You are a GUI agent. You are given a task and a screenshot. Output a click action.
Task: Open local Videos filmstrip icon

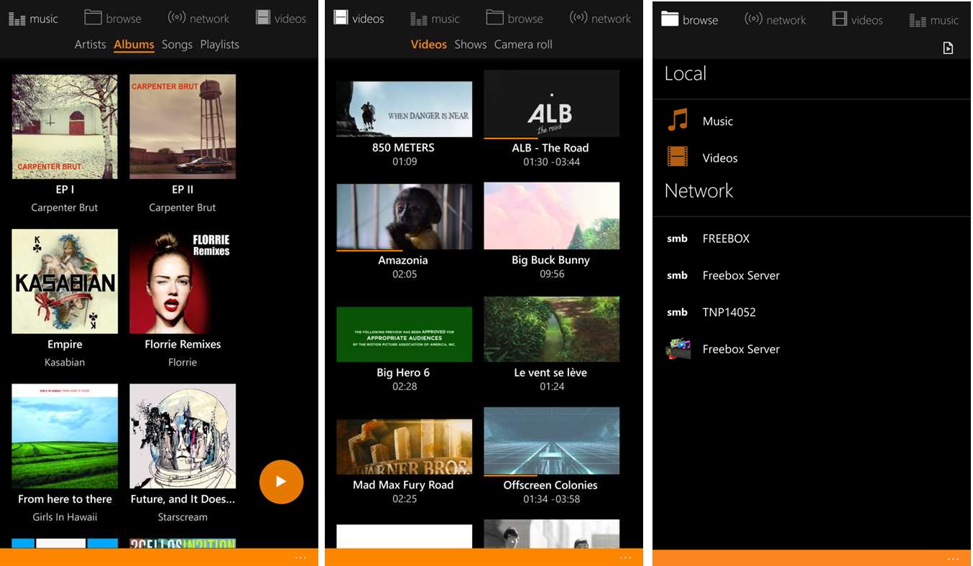677,157
